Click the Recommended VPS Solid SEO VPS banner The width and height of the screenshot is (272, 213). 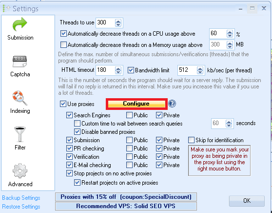tap(126, 206)
